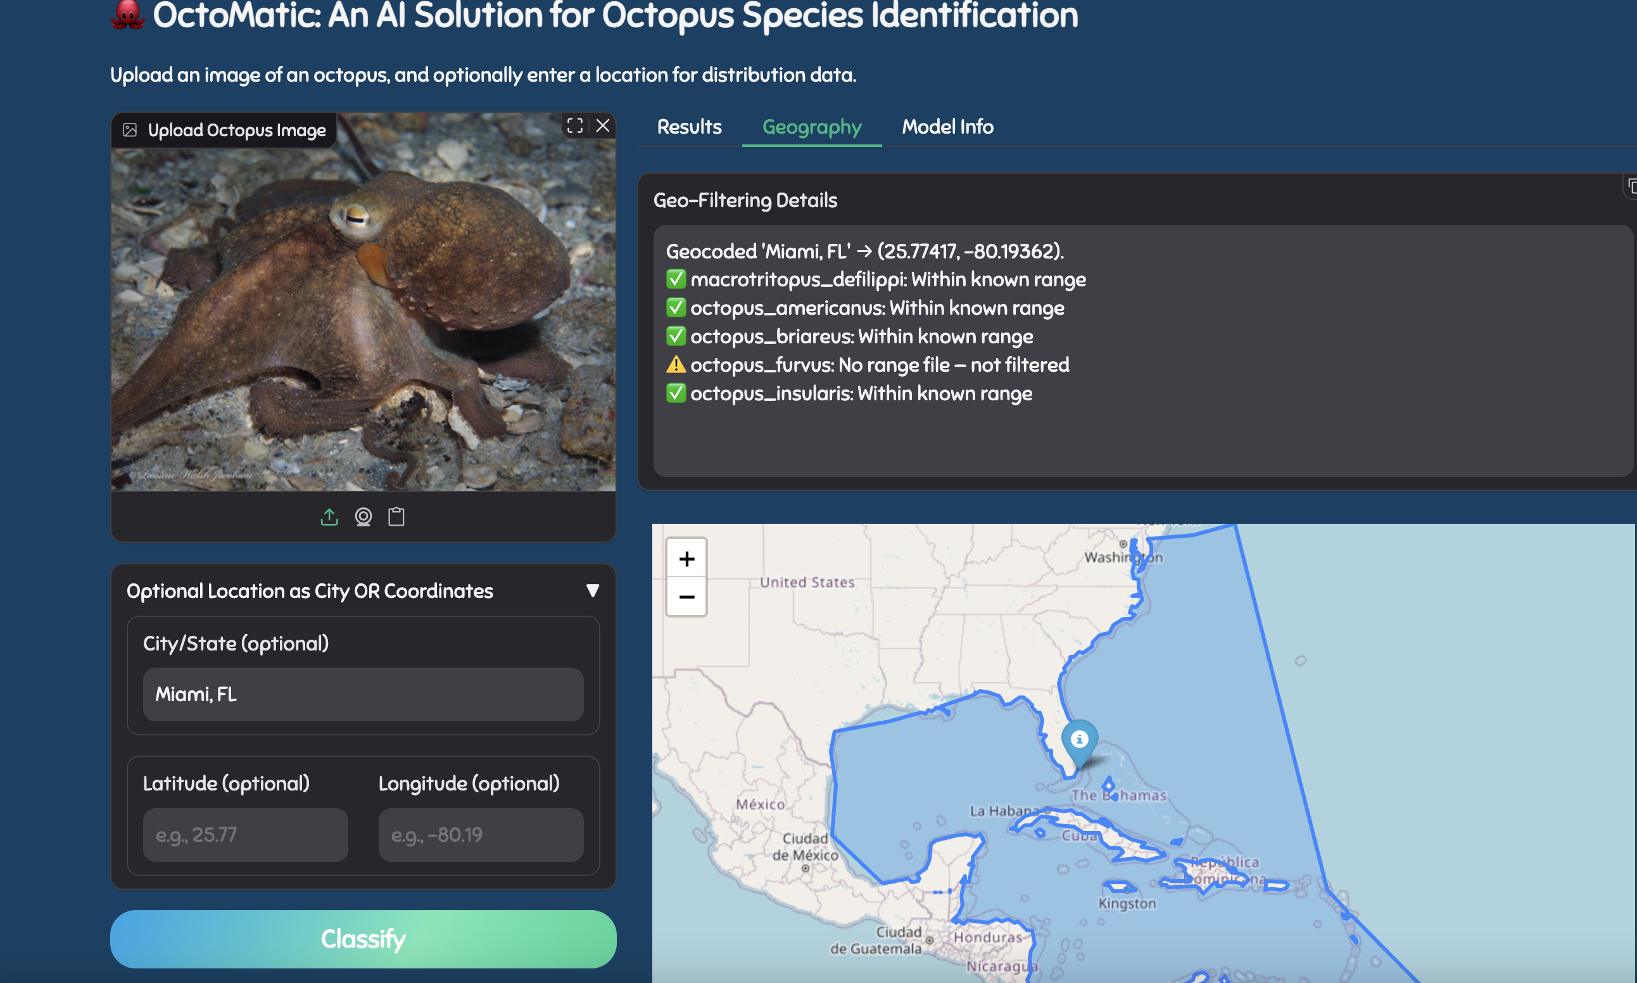Click the paste from clipboard icon
This screenshot has width=1637, height=983.
(396, 517)
